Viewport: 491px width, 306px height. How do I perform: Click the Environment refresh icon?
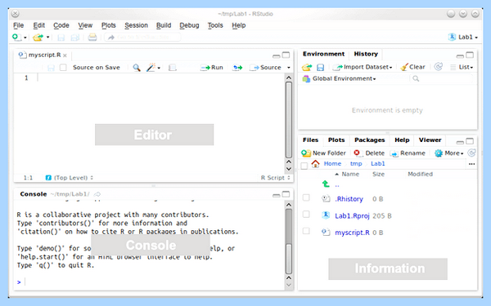pyautogui.click(x=439, y=67)
